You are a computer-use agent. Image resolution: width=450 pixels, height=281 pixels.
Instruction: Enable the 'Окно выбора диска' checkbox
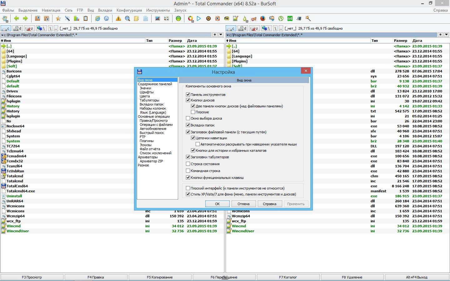pyautogui.click(x=188, y=118)
